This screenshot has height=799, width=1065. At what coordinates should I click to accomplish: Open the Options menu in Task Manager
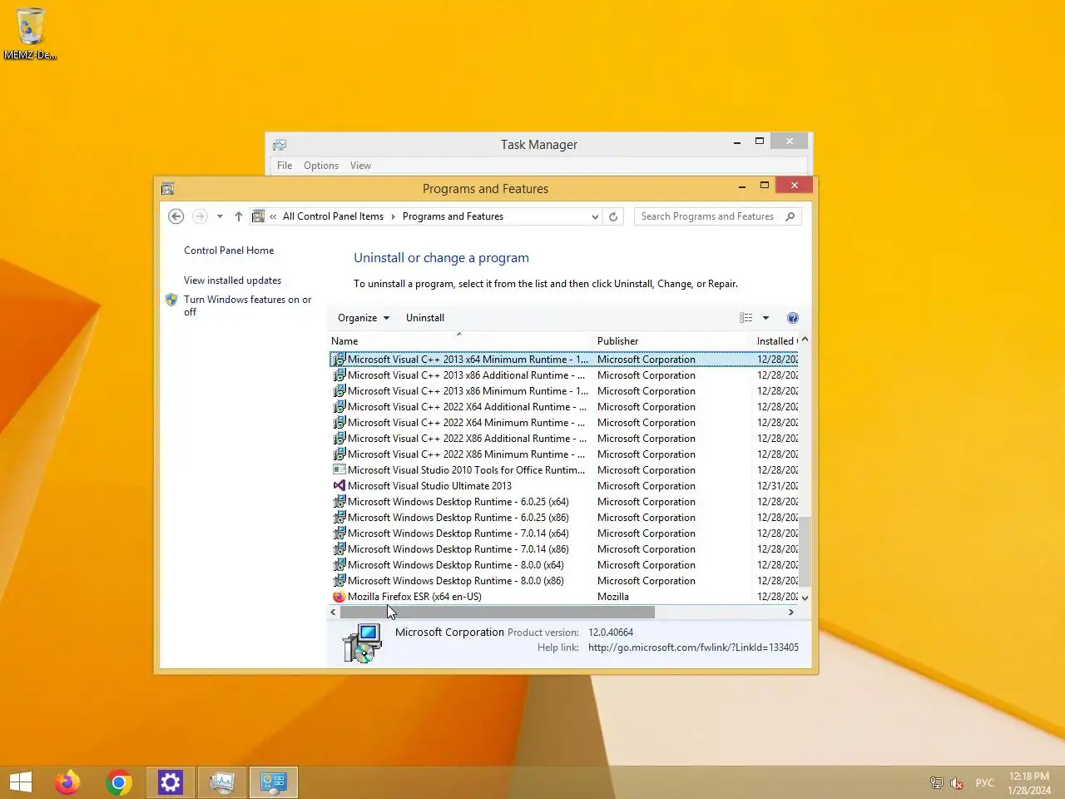pos(321,166)
